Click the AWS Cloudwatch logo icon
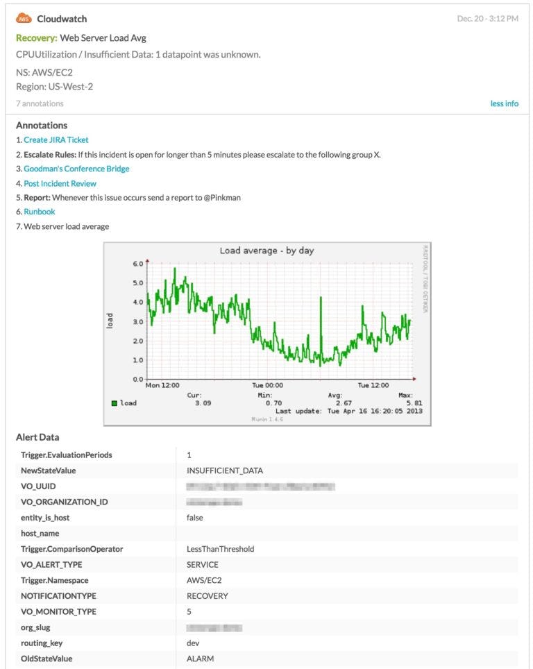Image resolution: width=533 pixels, height=669 pixels. coord(24,19)
